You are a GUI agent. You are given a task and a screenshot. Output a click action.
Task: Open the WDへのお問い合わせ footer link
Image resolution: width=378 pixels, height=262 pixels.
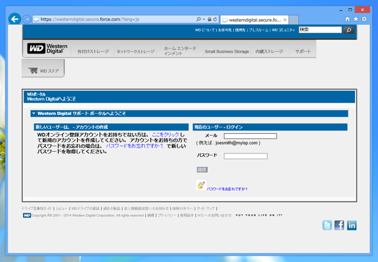click(x=214, y=215)
